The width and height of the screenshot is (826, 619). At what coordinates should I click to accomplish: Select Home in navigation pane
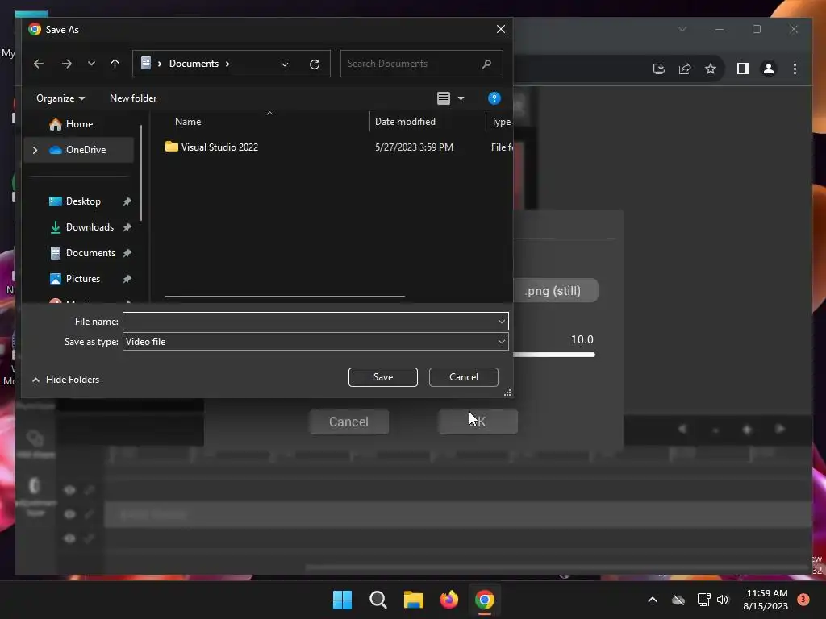[79, 124]
